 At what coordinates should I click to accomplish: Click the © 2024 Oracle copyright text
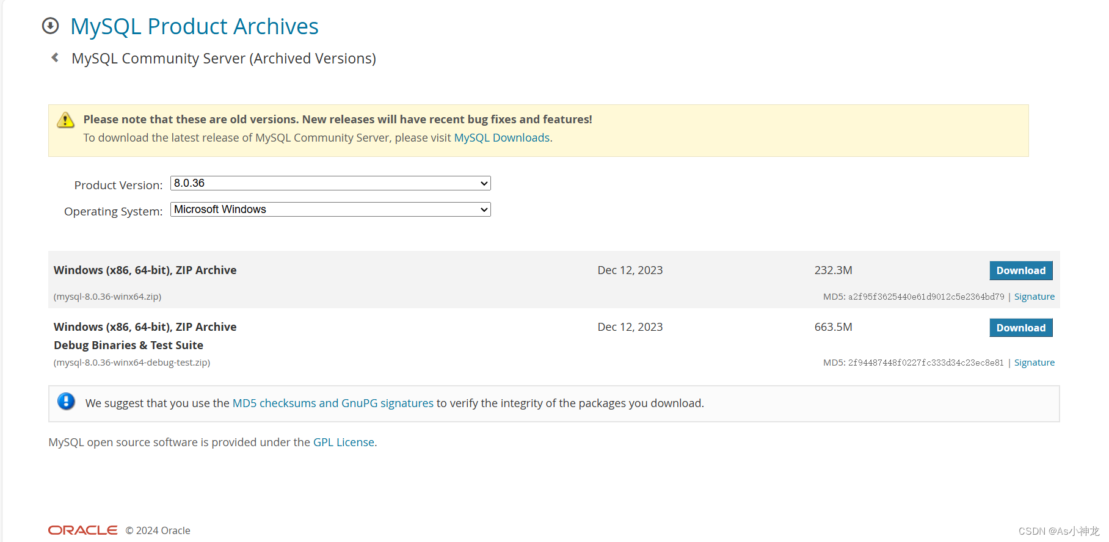158,530
